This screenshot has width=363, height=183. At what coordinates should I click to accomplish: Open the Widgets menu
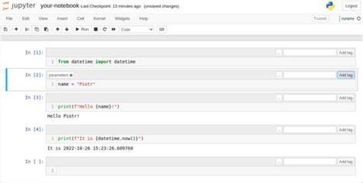click(122, 19)
